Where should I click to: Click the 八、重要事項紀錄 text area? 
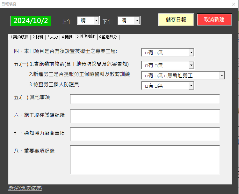coord(145,160)
